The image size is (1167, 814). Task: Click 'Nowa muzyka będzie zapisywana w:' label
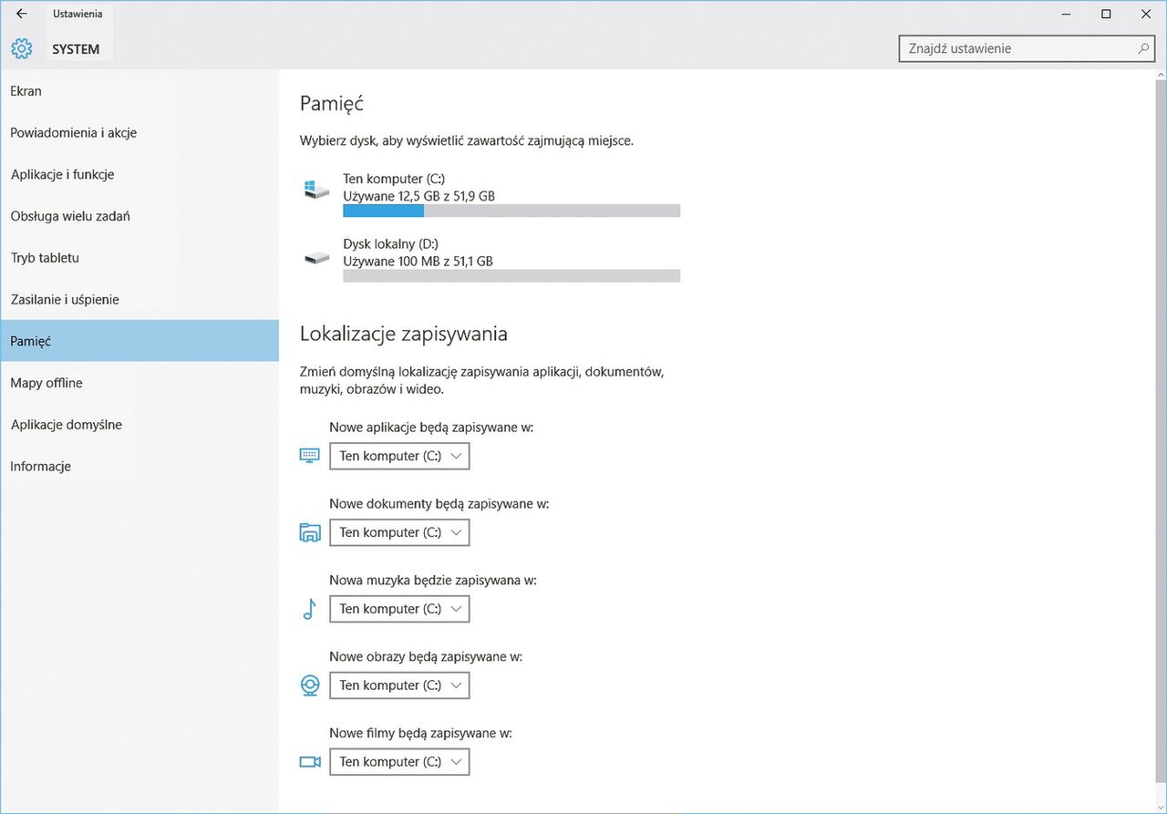click(x=433, y=580)
